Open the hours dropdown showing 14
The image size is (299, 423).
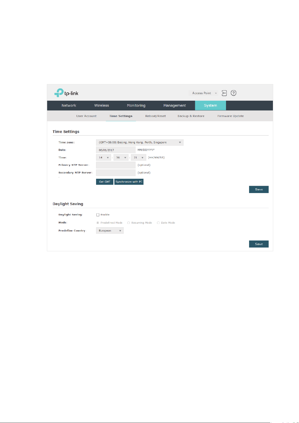point(103,158)
